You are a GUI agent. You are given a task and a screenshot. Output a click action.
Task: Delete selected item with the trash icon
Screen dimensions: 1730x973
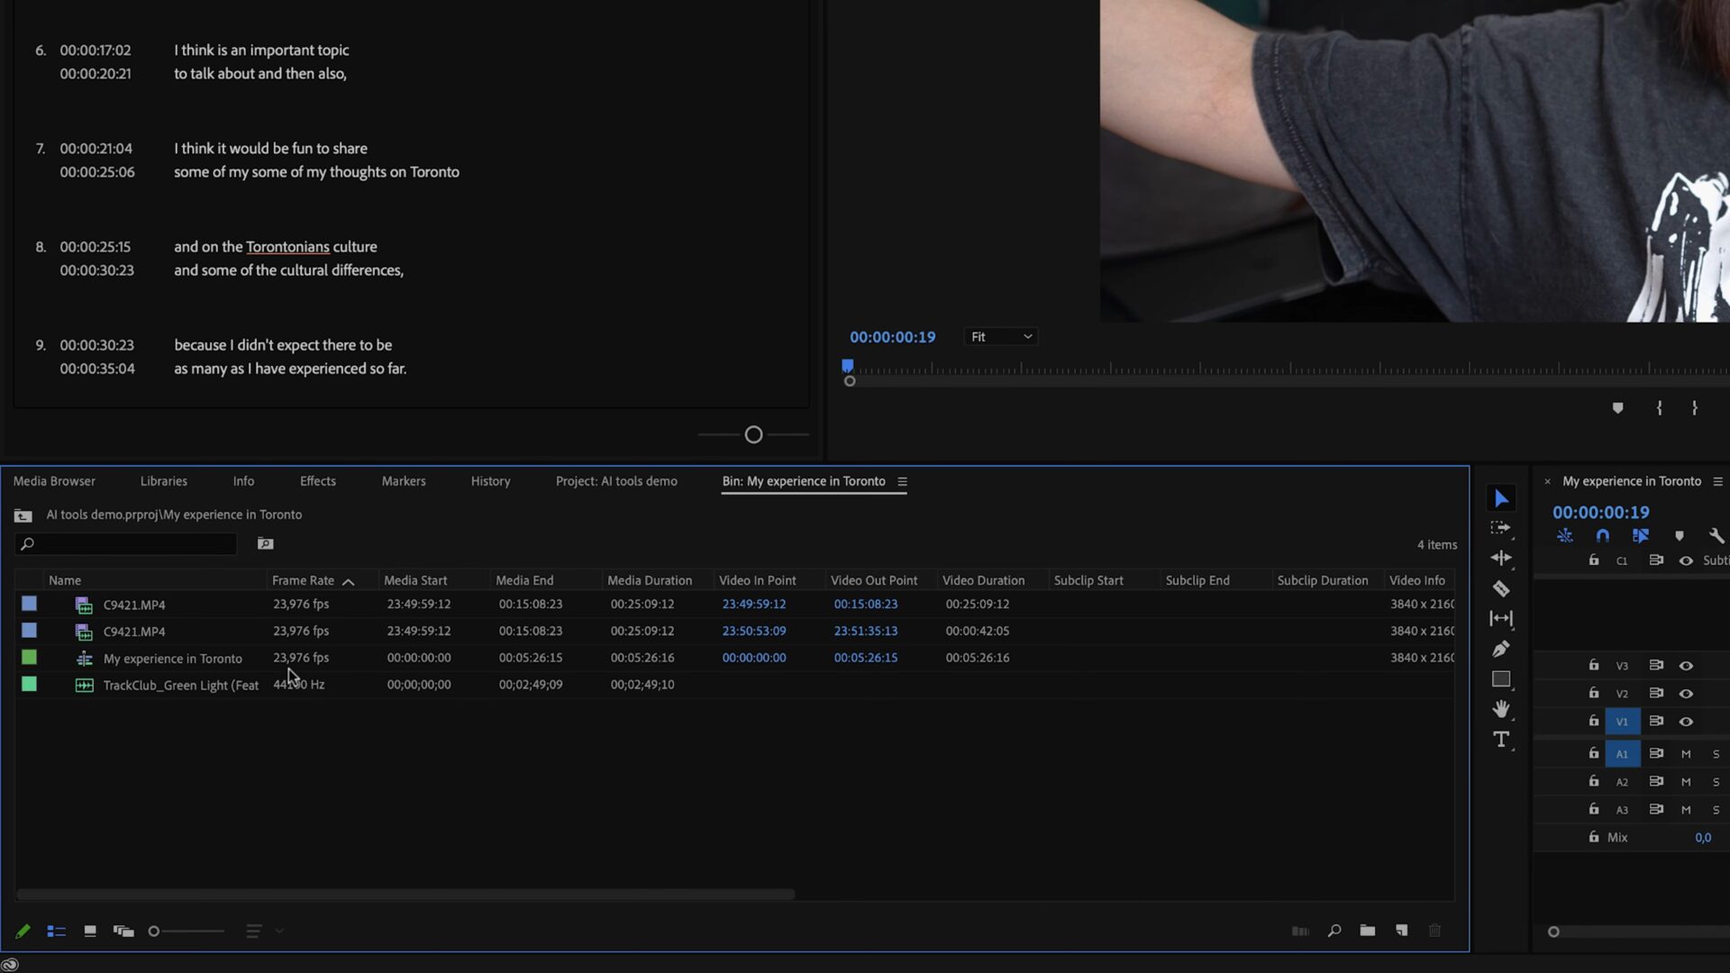(1434, 931)
